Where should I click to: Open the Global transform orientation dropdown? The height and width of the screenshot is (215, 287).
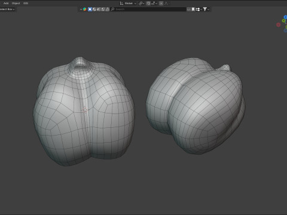(128, 4)
